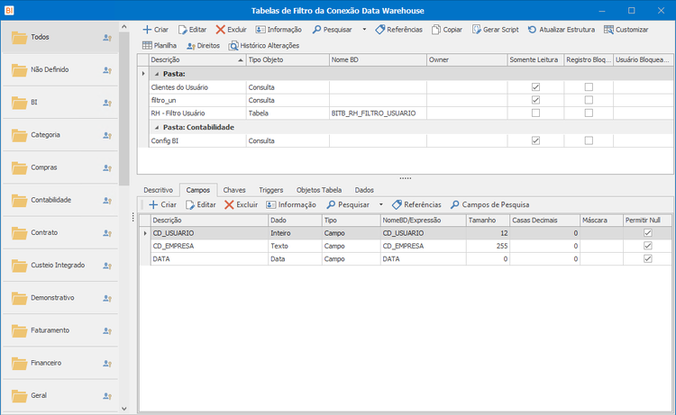Screen dimensions: 676x415
Task: Click Atualizar Estrutura in the toolbar
Action: point(562,30)
